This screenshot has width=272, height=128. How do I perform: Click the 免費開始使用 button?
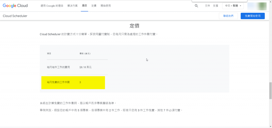click(253, 16)
